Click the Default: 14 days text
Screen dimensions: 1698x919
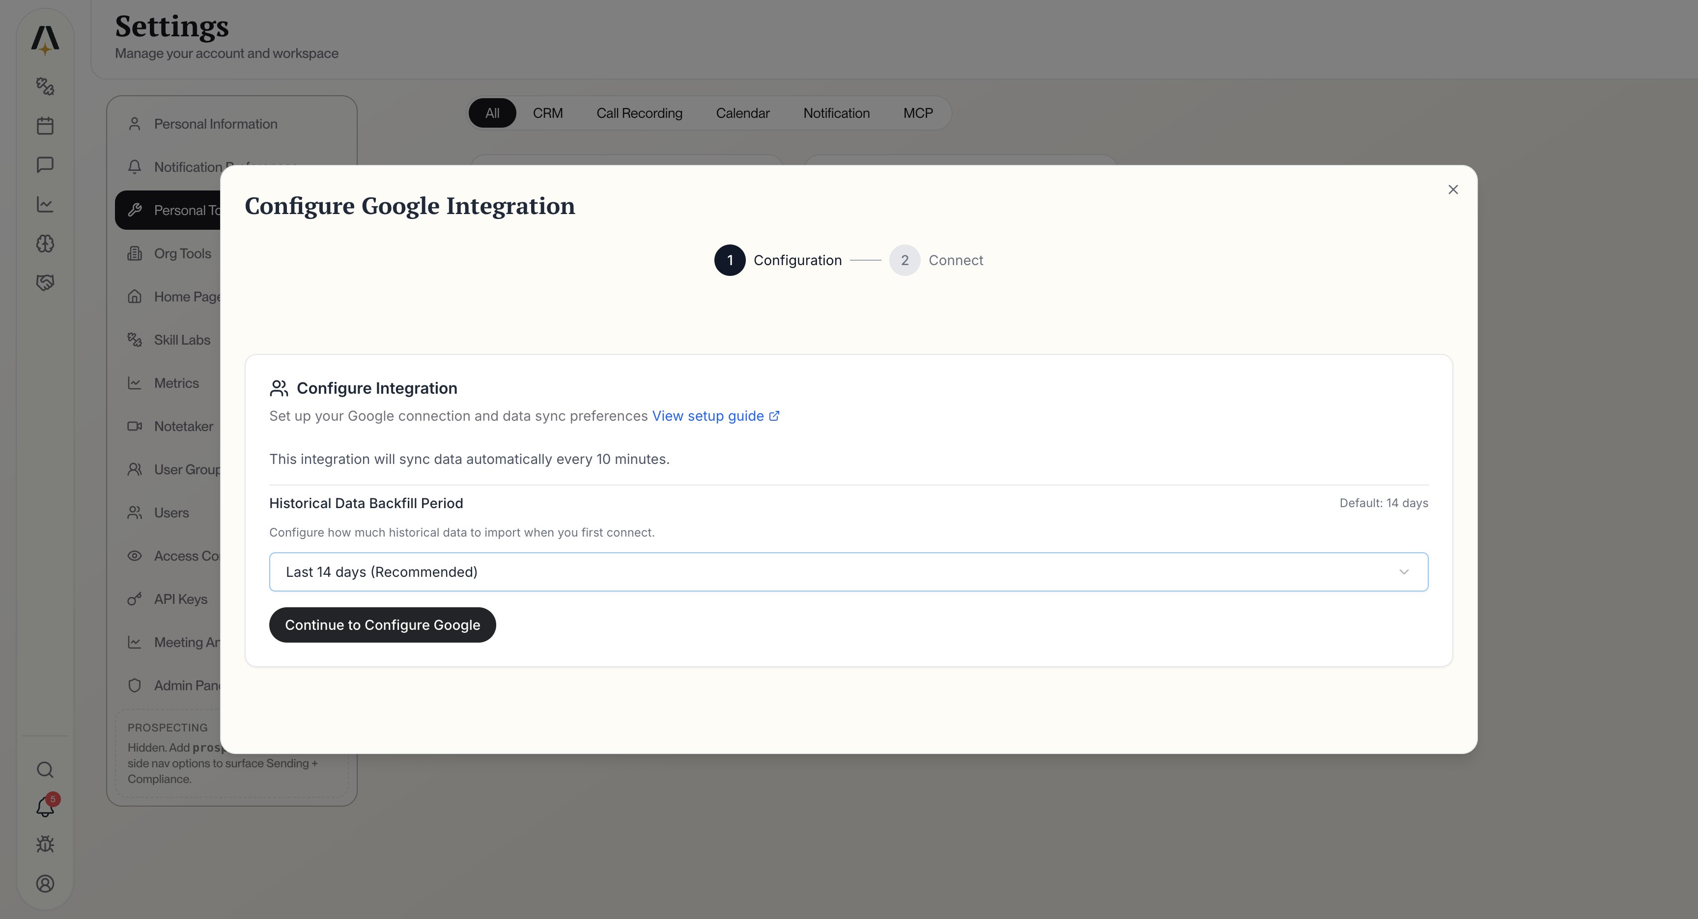(x=1384, y=503)
